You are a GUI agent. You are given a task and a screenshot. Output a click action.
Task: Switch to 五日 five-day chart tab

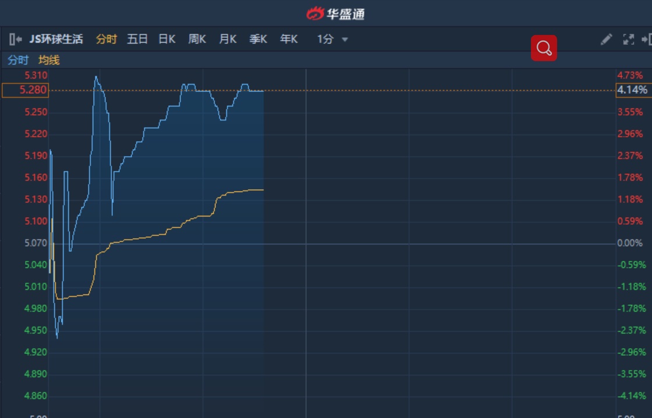(x=137, y=39)
